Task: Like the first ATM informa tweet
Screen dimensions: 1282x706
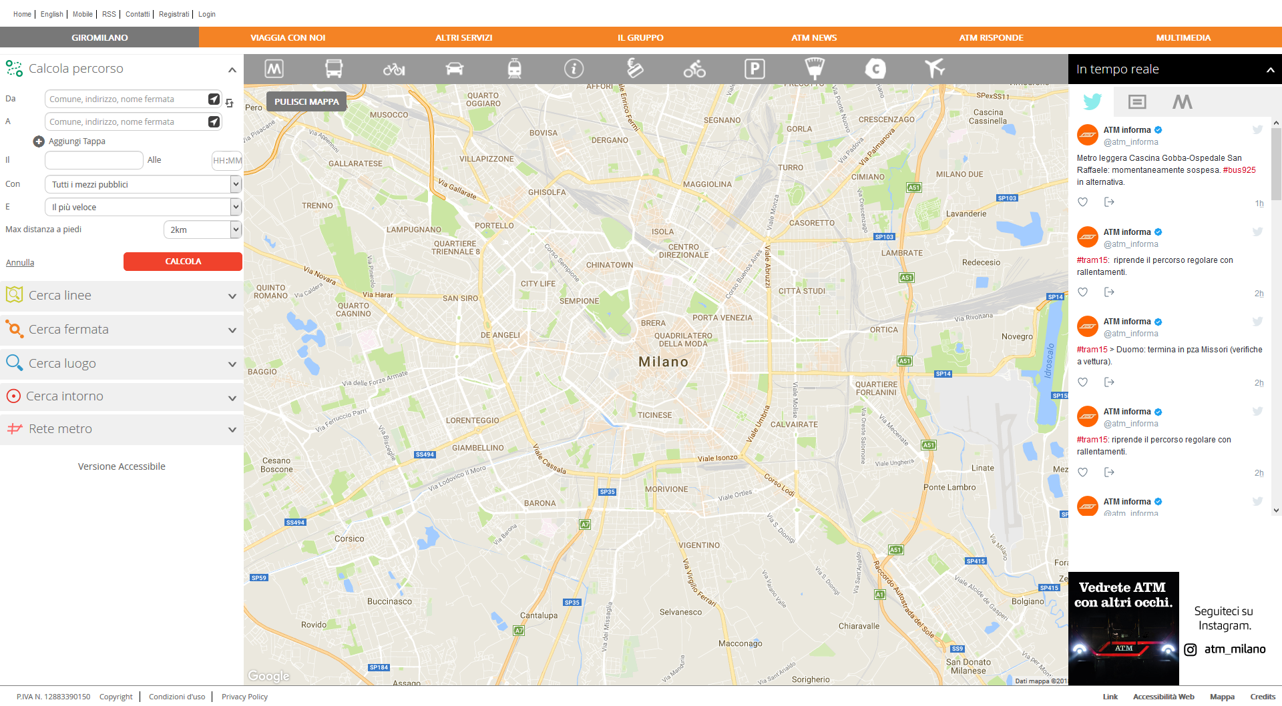Action: coord(1083,202)
